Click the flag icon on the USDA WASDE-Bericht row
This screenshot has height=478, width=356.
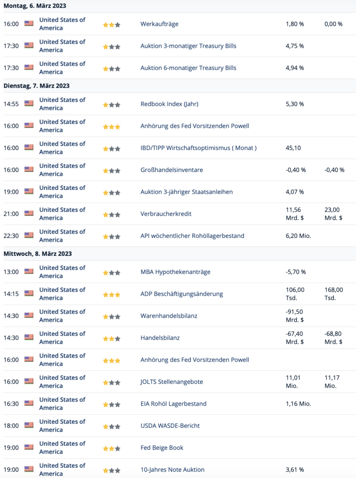[29, 425]
